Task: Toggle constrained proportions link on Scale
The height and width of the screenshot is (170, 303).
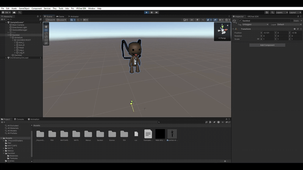Action: 258,39
